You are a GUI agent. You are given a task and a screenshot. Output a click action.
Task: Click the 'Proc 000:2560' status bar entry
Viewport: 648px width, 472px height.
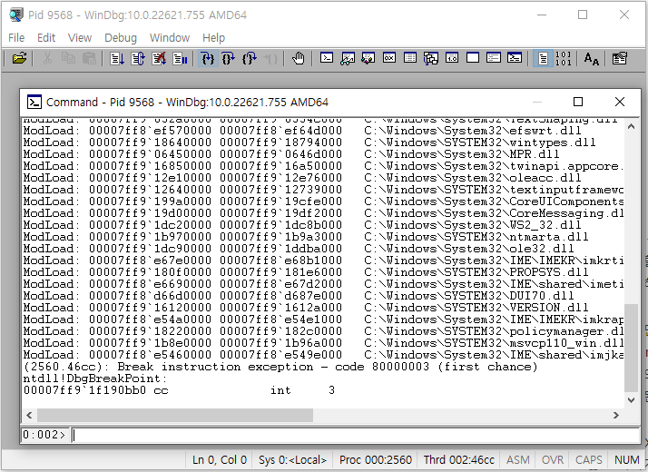click(376, 460)
